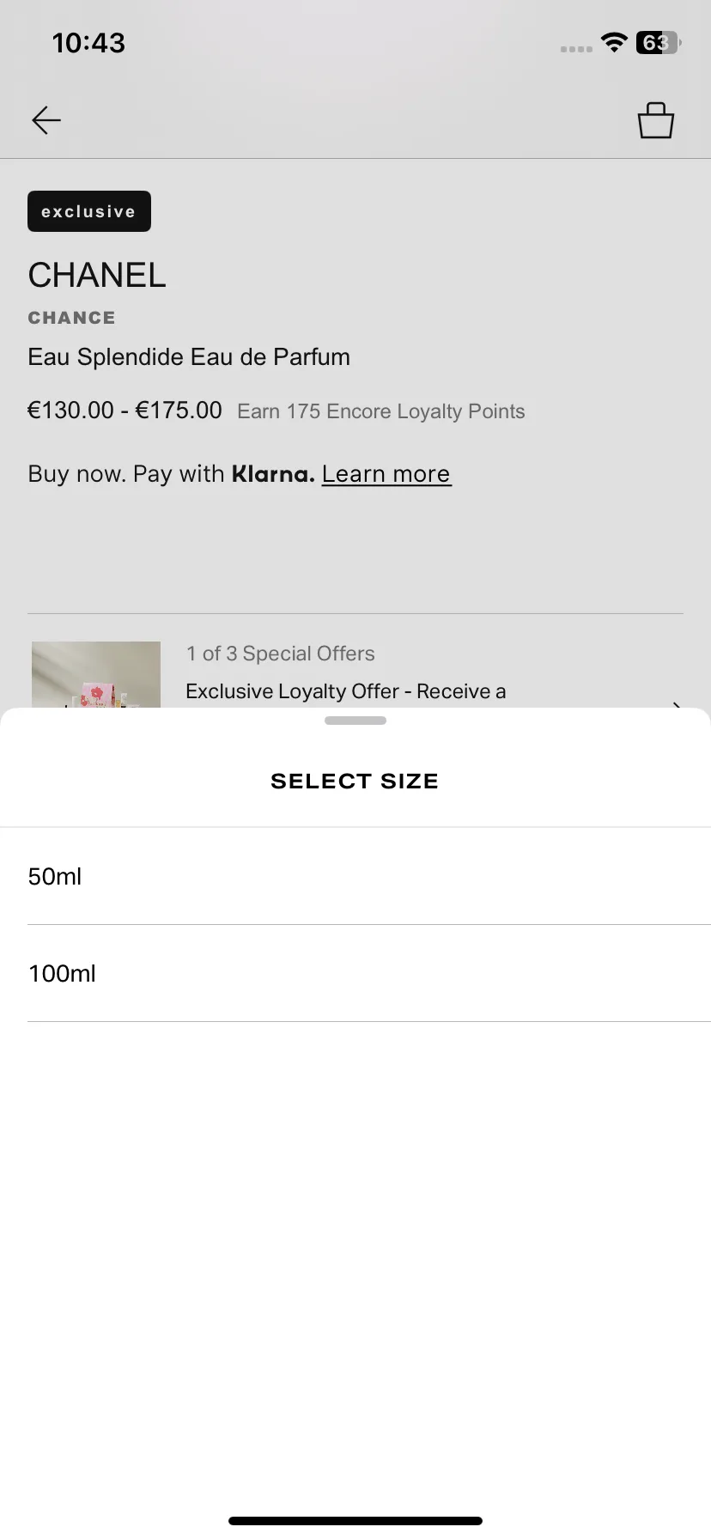Tap the exclusive badge
Viewport: 711px width, 1539px height.
(x=89, y=211)
